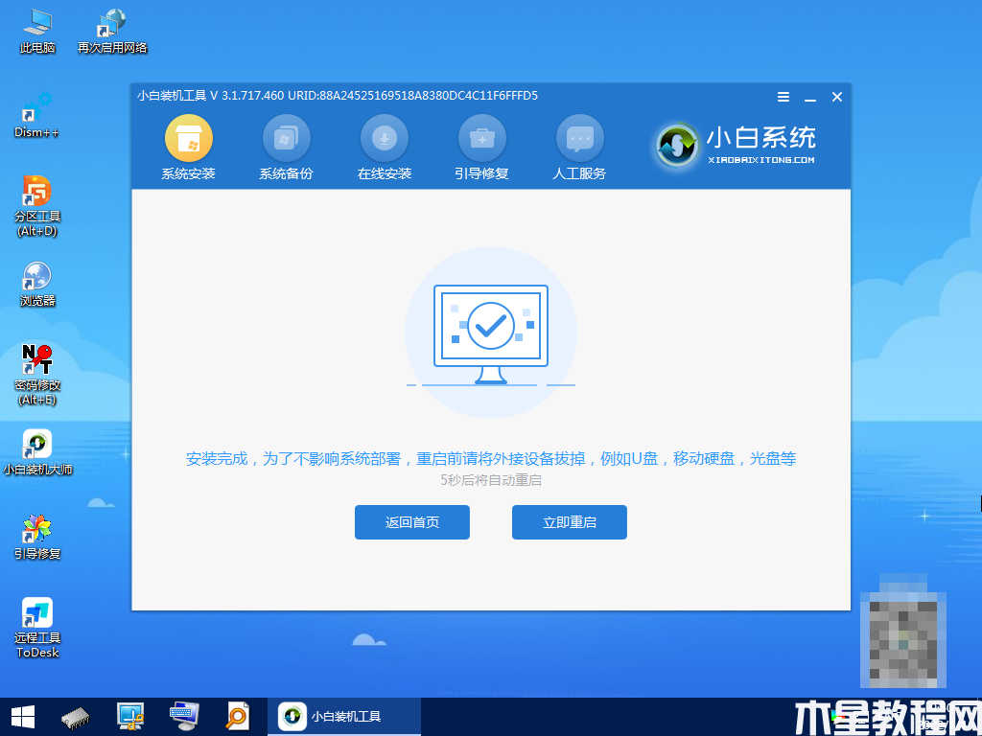The width and height of the screenshot is (982, 736).
Task: Launch 小白装机大师 desktop shortcut
Action: pos(37,452)
